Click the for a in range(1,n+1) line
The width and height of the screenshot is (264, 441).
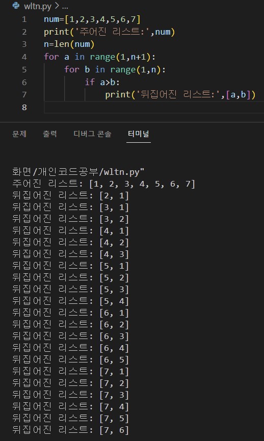point(99,57)
